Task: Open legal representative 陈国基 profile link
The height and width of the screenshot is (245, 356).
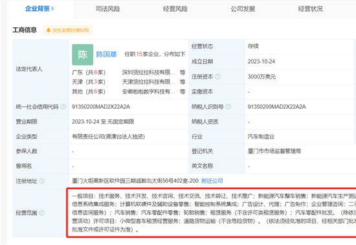Action: point(106,54)
